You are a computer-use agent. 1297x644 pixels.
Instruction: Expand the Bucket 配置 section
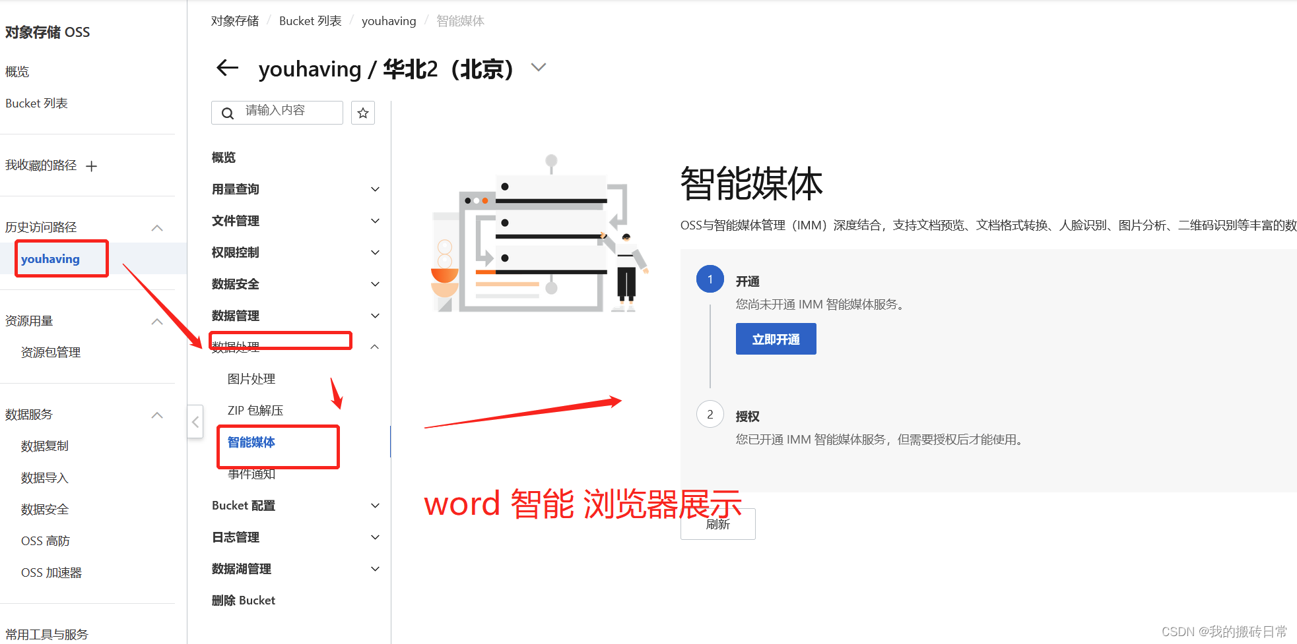pos(375,505)
